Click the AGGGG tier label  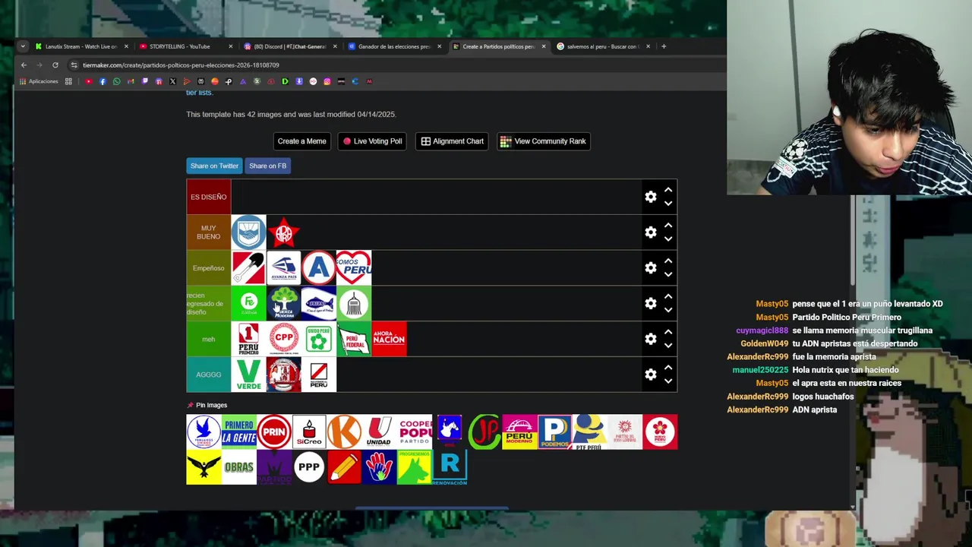tap(209, 375)
